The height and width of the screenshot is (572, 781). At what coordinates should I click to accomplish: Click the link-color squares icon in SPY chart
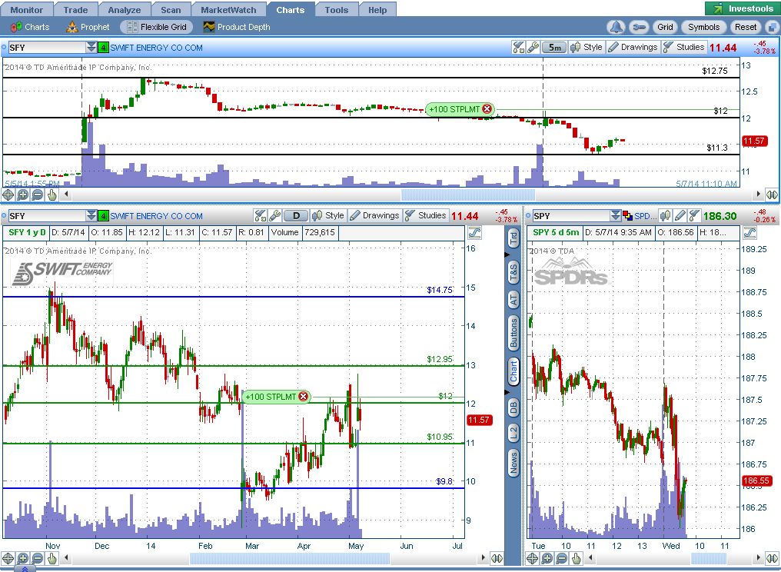click(x=627, y=216)
